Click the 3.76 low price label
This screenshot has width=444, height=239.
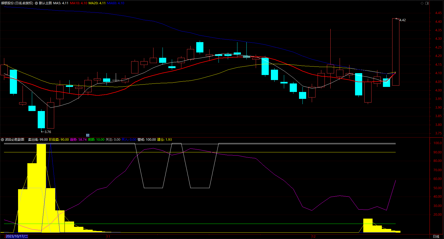click(48, 132)
